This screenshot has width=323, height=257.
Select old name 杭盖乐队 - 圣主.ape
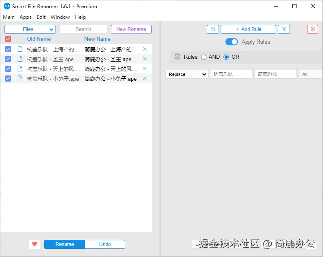(50, 60)
